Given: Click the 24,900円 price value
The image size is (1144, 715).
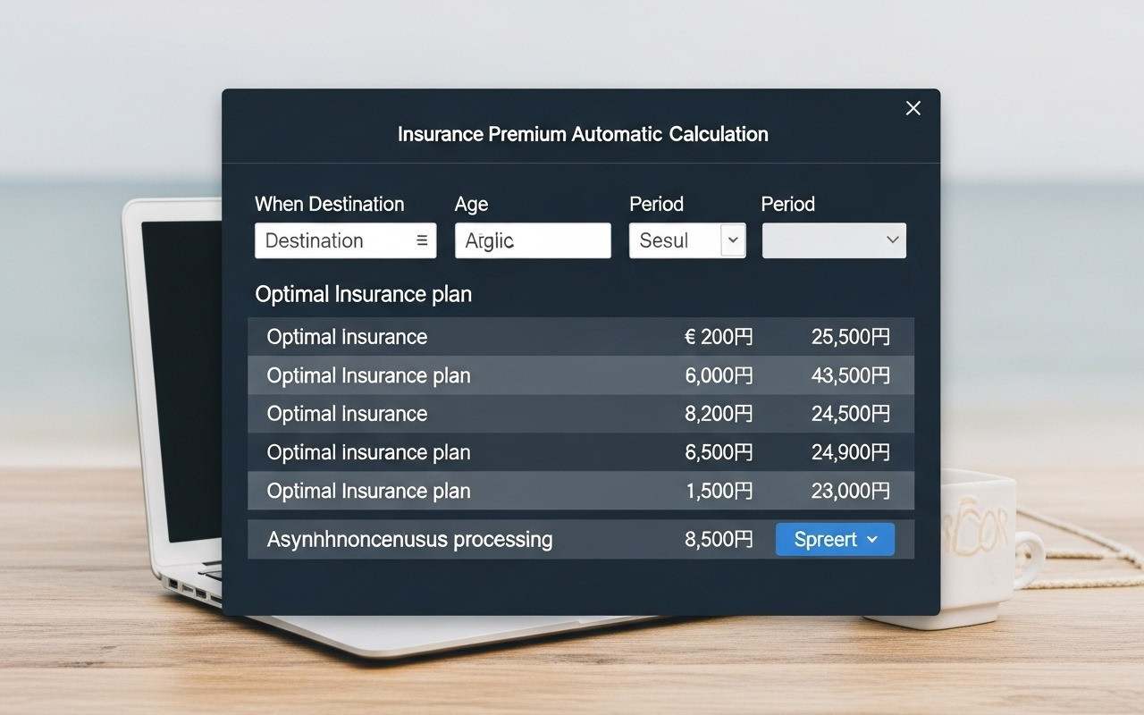Looking at the screenshot, I should tap(850, 452).
